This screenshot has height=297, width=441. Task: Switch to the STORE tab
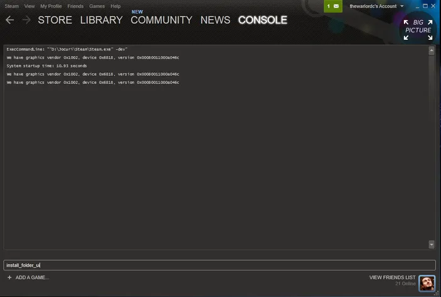55,20
